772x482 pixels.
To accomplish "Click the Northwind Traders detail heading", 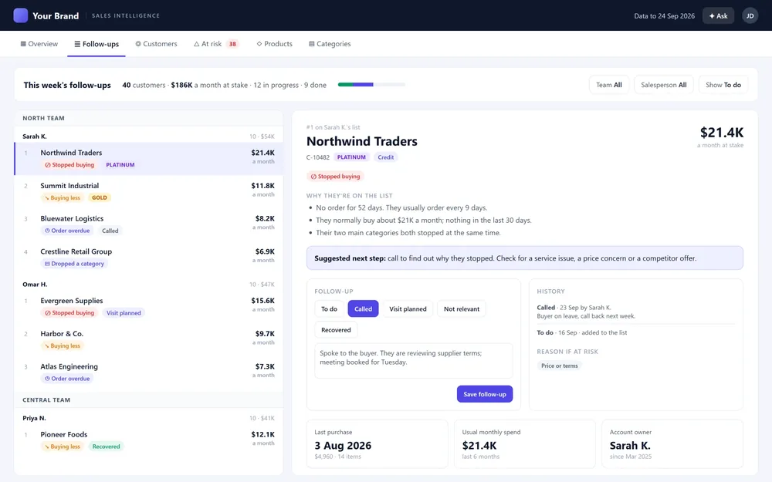I will coord(362,141).
